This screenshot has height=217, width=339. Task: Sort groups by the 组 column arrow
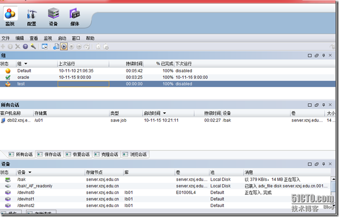click(x=26, y=64)
